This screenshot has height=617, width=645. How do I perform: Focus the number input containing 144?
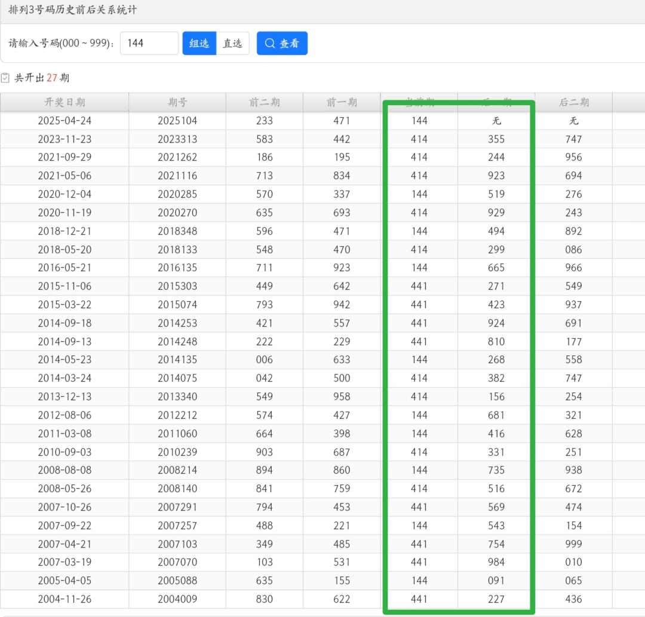click(x=149, y=43)
